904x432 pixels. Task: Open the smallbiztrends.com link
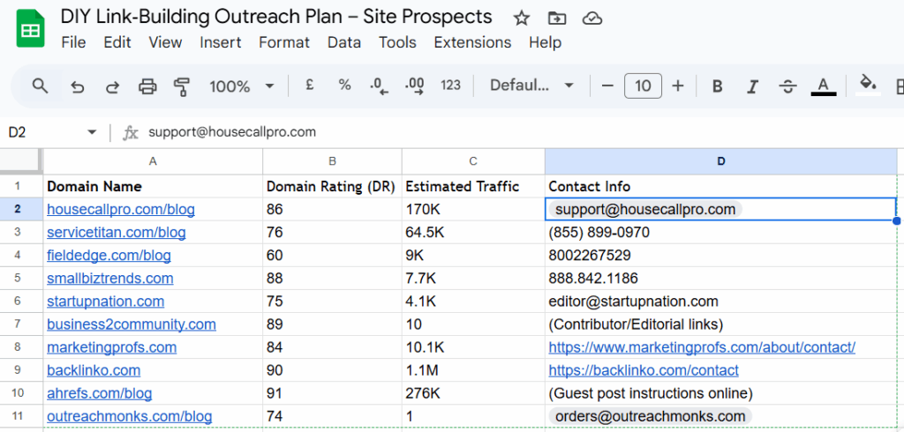pyautogui.click(x=110, y=279)
